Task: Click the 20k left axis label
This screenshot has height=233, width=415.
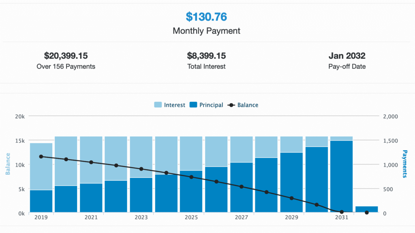Action: point(20,117)
